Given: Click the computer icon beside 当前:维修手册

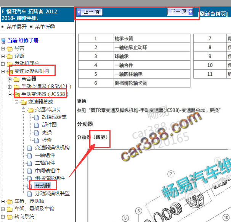Looking at the screenshot, I should coord(3,41).
